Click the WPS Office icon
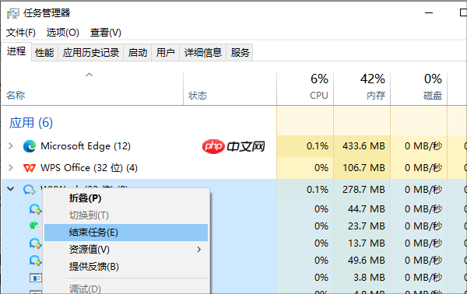This screenshot has width=467, height=294. pos(30,168)
